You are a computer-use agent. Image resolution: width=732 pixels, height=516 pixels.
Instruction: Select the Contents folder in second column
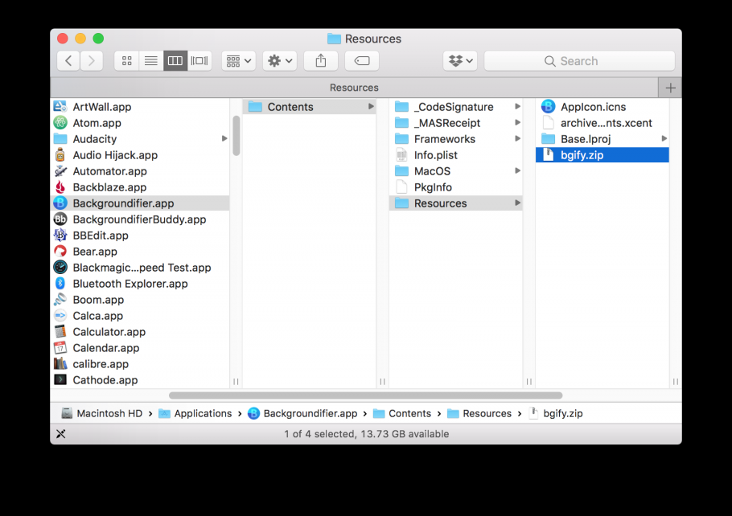click(x=309, y=107)
